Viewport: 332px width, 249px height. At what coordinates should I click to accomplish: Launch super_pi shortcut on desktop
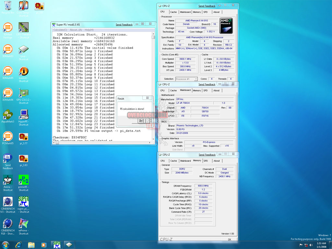point(23,205)
